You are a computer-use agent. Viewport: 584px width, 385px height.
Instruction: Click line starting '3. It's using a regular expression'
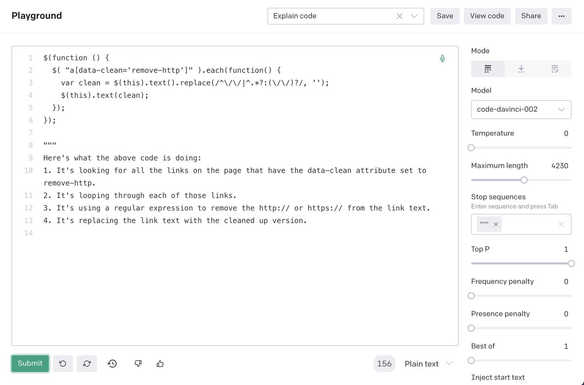pyautogui.click(x=237, y=208)
